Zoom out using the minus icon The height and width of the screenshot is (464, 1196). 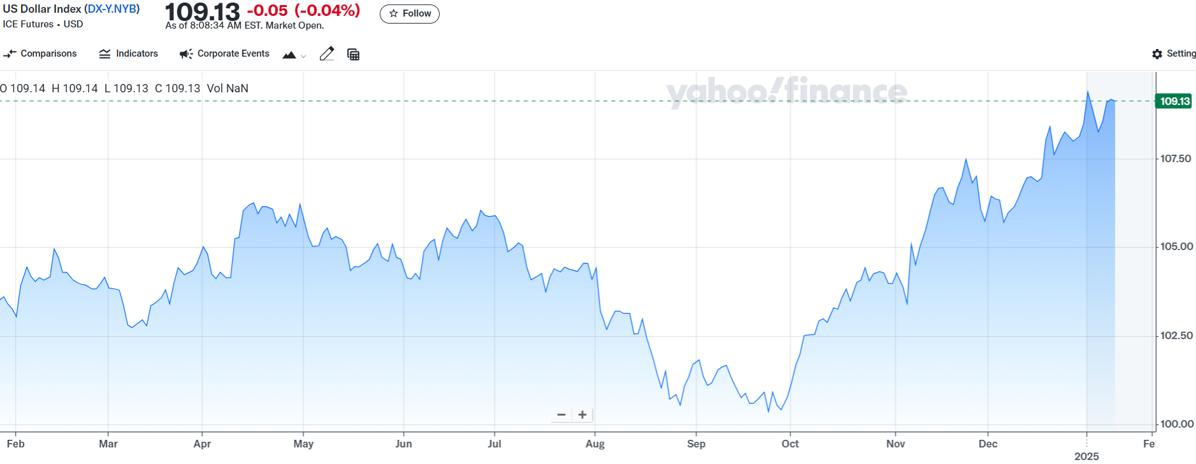[561, 414]
